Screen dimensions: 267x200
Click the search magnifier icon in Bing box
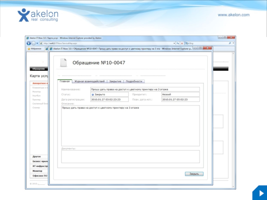230,43
